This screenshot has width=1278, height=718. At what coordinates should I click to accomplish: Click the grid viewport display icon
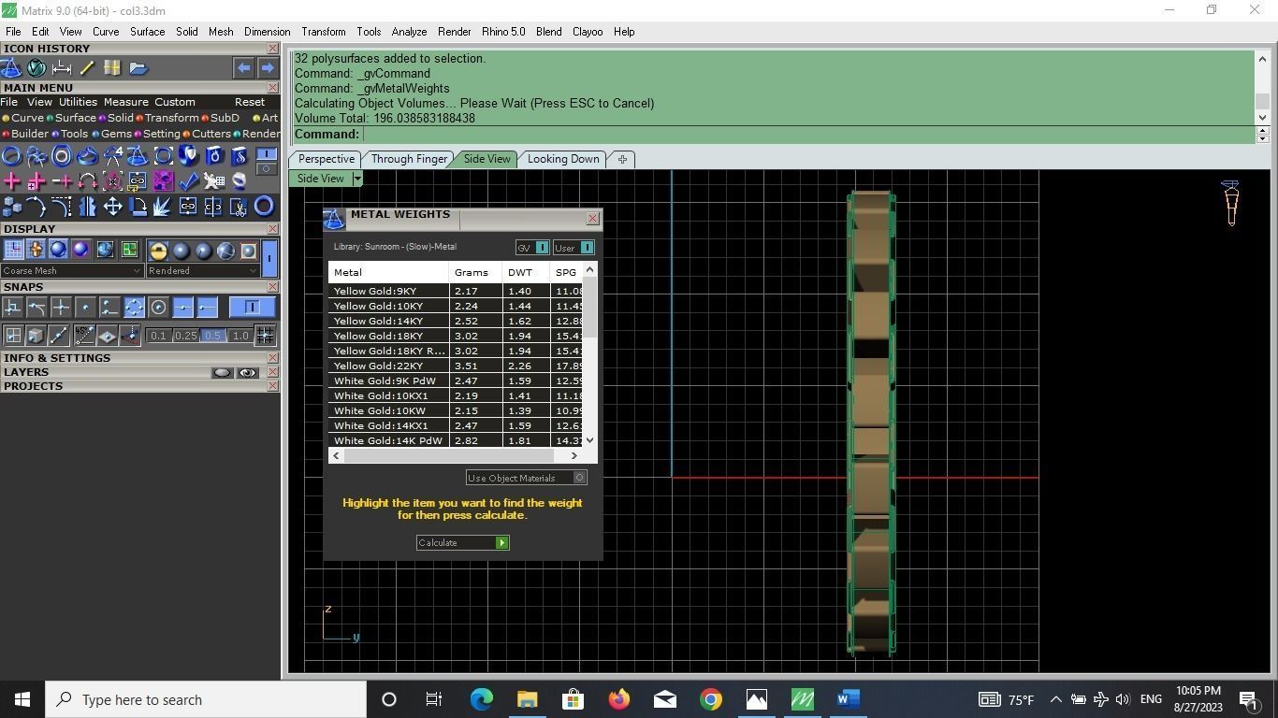click(x=13, y=250)
